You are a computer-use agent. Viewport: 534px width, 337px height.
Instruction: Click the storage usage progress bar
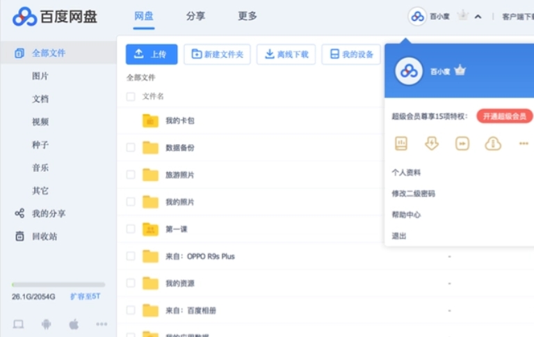[58, 285]
